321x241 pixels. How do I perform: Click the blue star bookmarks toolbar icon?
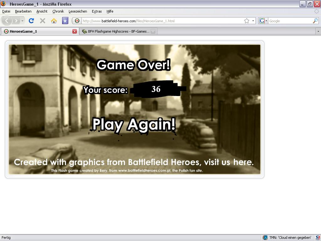click(65, 21)
